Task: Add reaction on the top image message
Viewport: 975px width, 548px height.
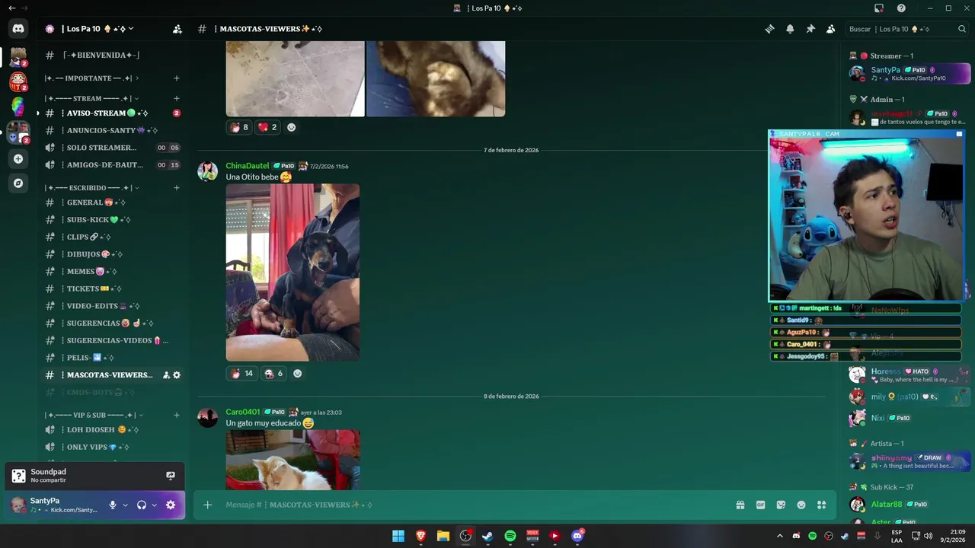Action: click(x=292, y=127)
